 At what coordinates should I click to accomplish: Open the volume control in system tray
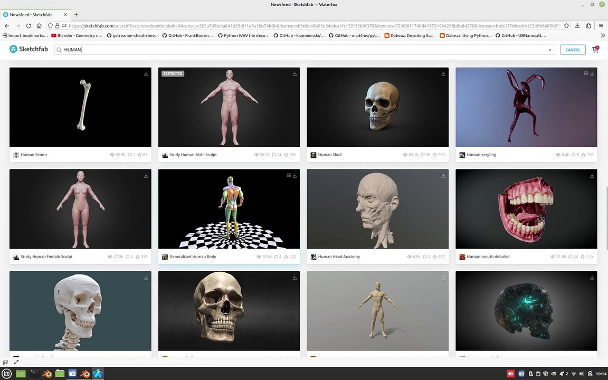coord(582,374)
